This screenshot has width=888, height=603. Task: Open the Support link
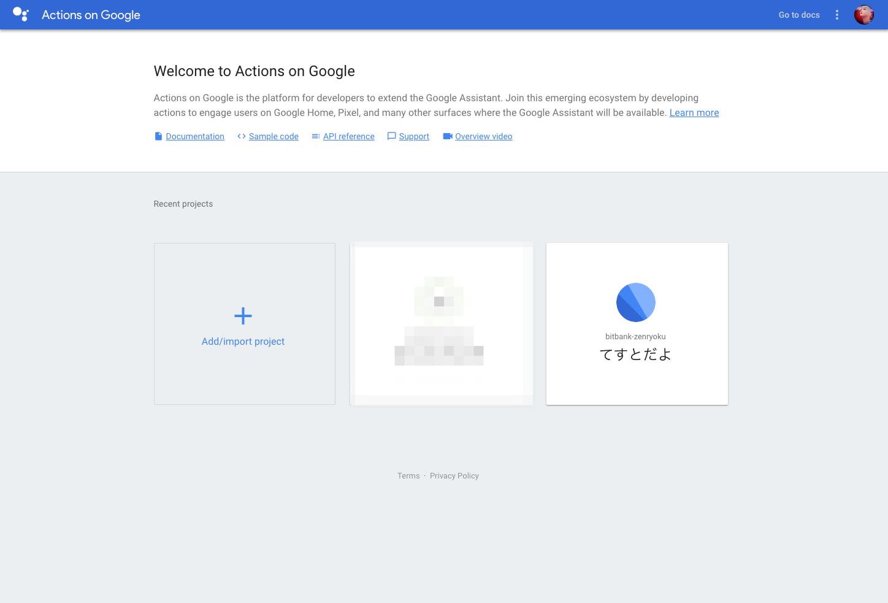[x=414, y=136]
